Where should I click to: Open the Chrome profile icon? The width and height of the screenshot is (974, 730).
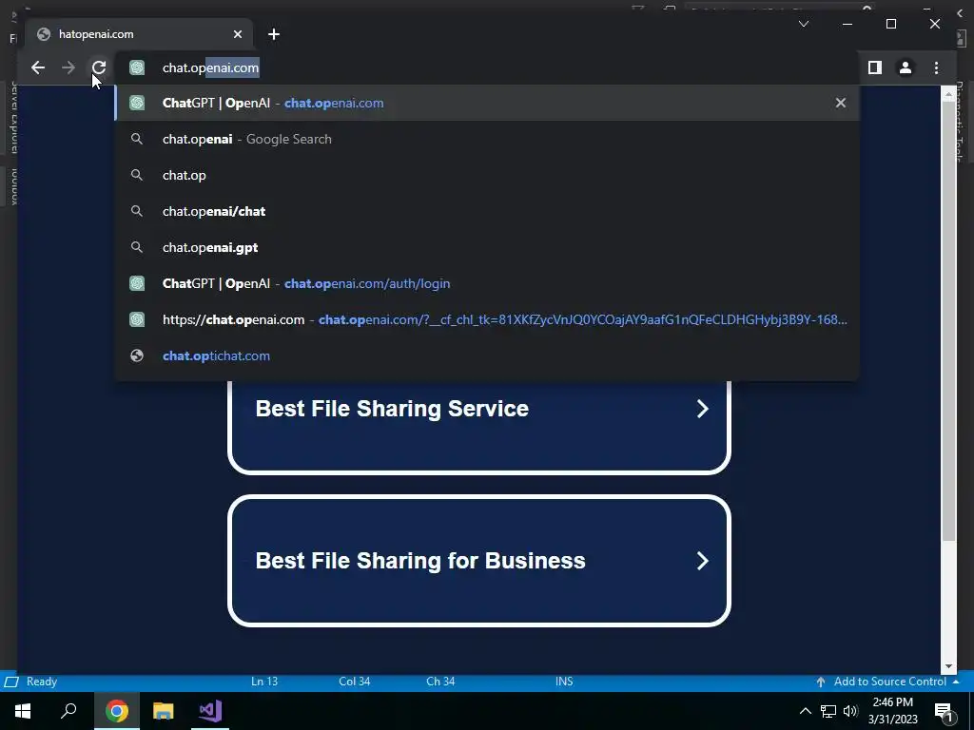pyautogui.click(x=906, y=67)
